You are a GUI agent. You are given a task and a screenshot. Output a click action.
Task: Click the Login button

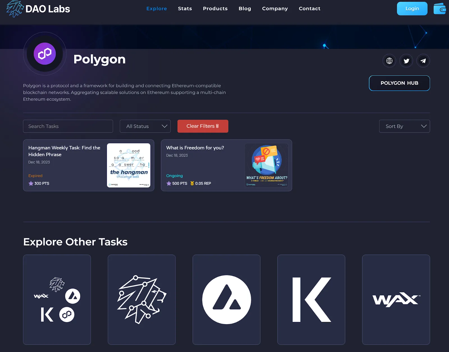412,9
